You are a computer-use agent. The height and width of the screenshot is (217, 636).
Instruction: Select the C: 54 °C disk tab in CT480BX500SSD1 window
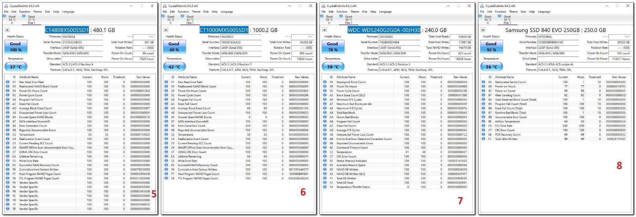pos(12,20)
